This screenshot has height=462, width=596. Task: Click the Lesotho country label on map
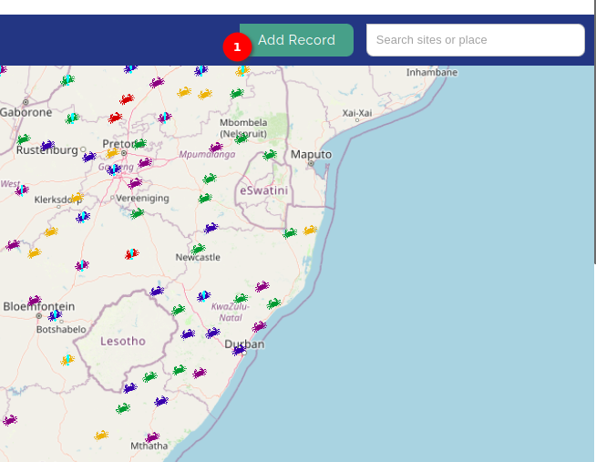[123, 341]
